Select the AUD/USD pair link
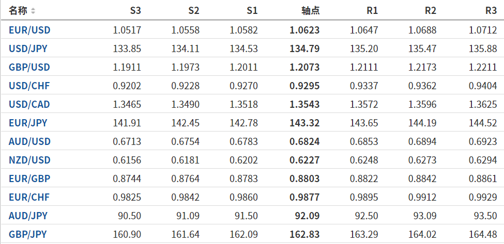The image size is (504, 244). click(29, 141)
